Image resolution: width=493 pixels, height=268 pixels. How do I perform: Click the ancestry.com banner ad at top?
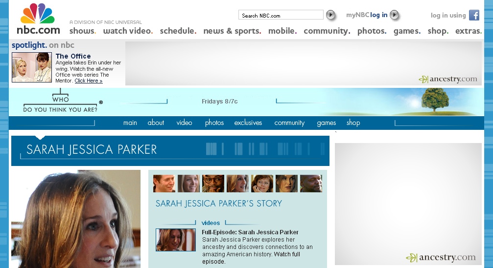click(304, 63)
